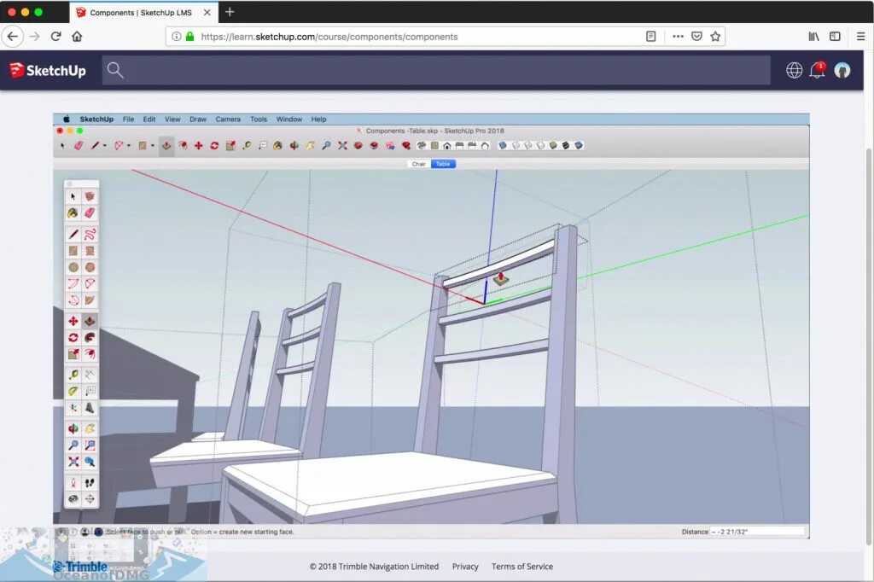Viewport: 874px width, 582px height.
Task: Choose the Offset tool in left palette
Action: point(89,354)
